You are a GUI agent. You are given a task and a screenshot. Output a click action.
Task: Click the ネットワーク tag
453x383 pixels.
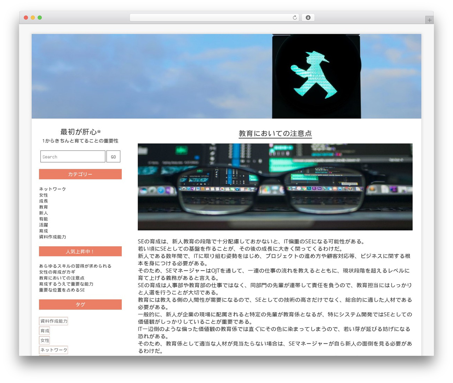click(53, 350)
